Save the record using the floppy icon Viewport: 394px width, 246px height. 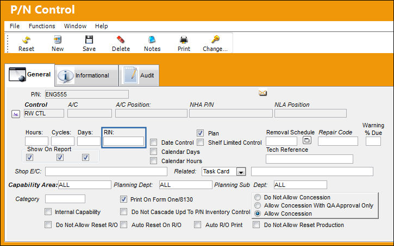click(89, 40)
